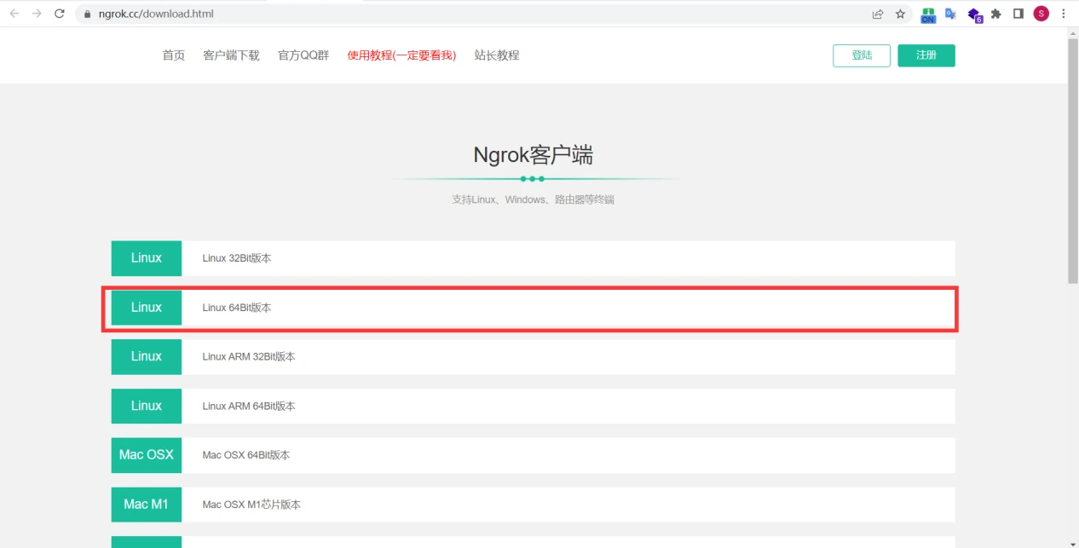Open 客户端下载 navigation item
Viewport: 1079px width, 548px height.
tap(231, 55)
